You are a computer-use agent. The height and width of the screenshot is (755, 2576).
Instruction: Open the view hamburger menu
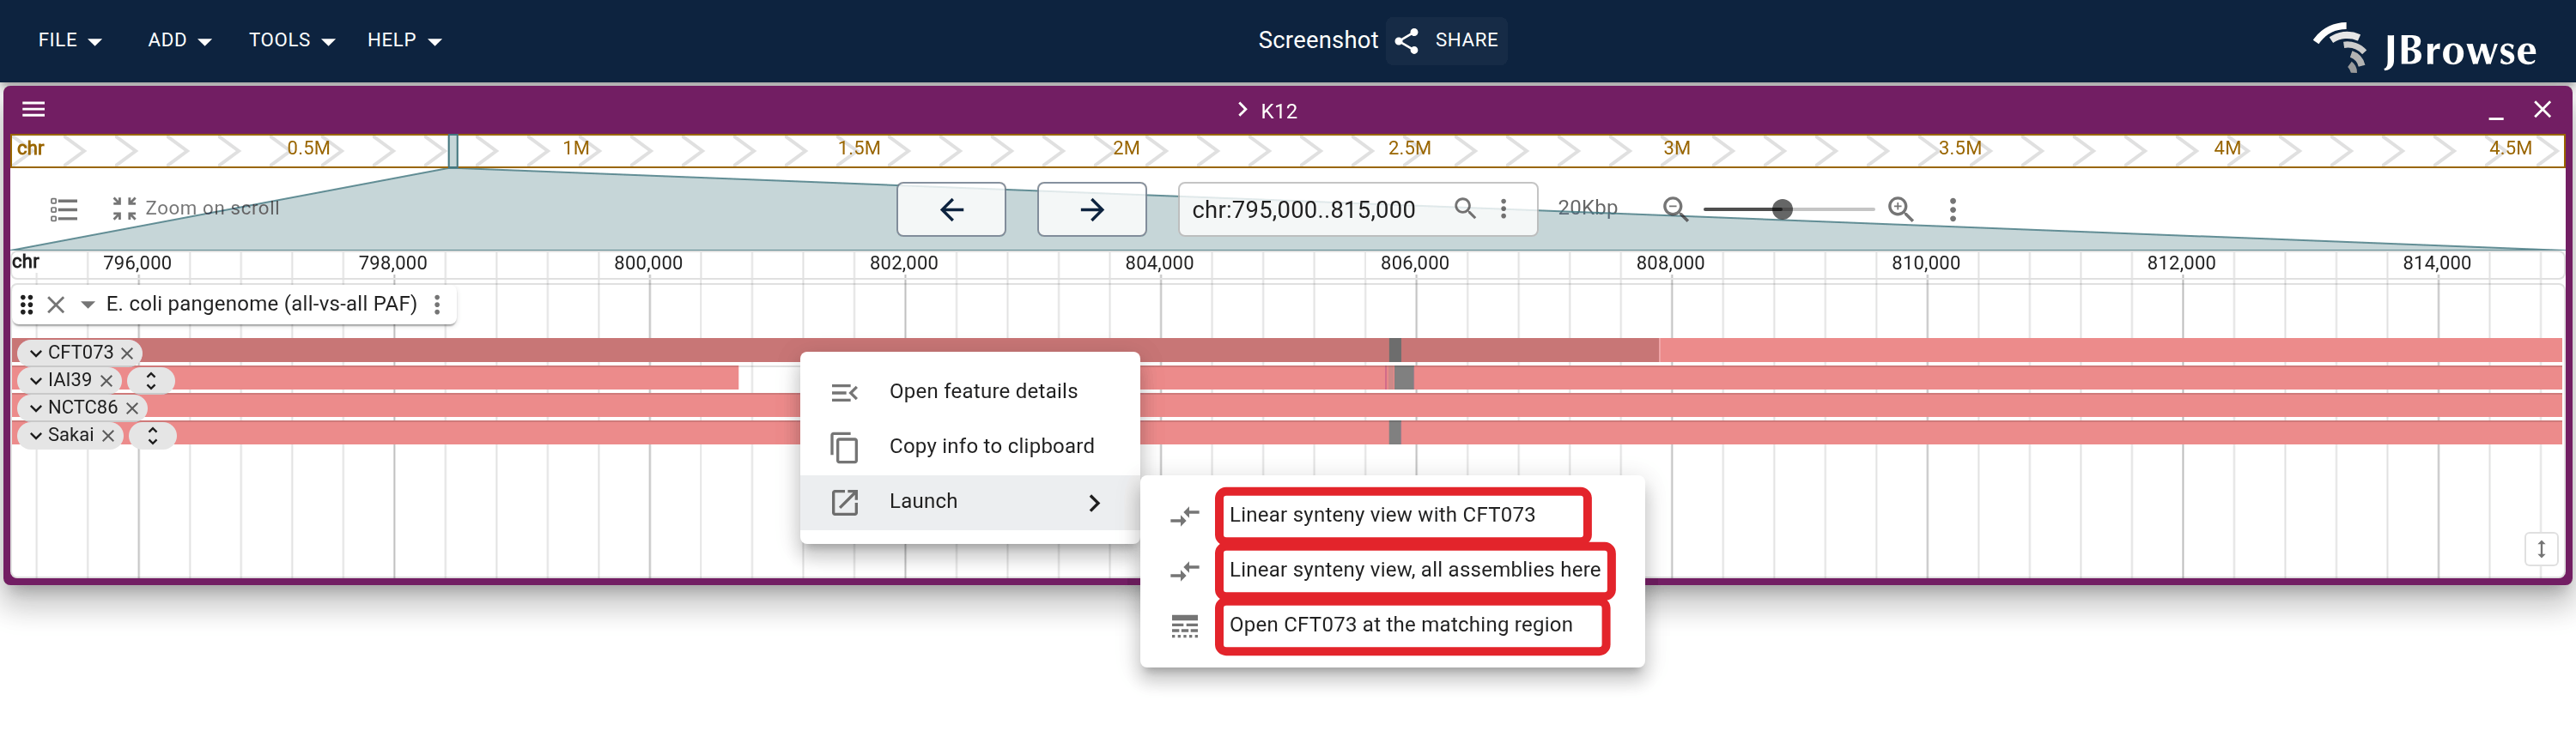[34, 109]
